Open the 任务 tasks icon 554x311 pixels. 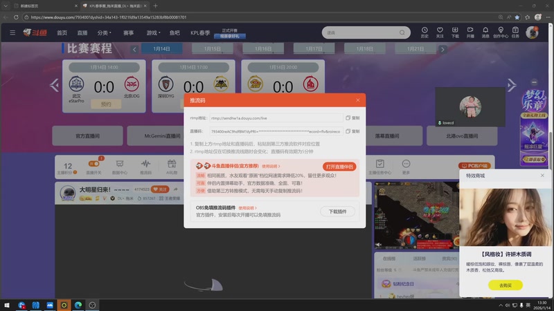point(515,32)
